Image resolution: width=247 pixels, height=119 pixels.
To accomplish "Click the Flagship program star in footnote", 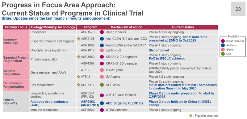I will coord(190,116).
